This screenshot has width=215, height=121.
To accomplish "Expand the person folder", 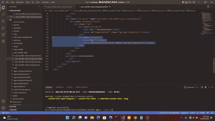I will [x=16, y=25].
